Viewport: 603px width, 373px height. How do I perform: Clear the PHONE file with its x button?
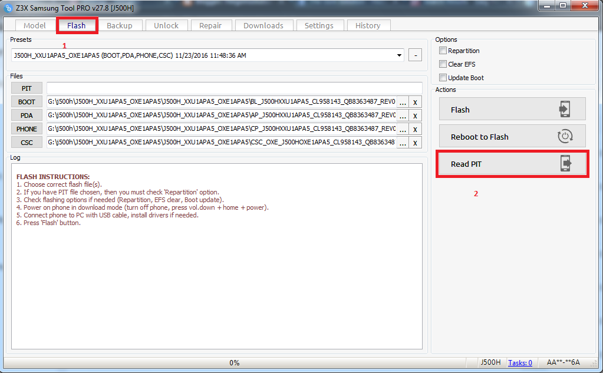(415, 129)
